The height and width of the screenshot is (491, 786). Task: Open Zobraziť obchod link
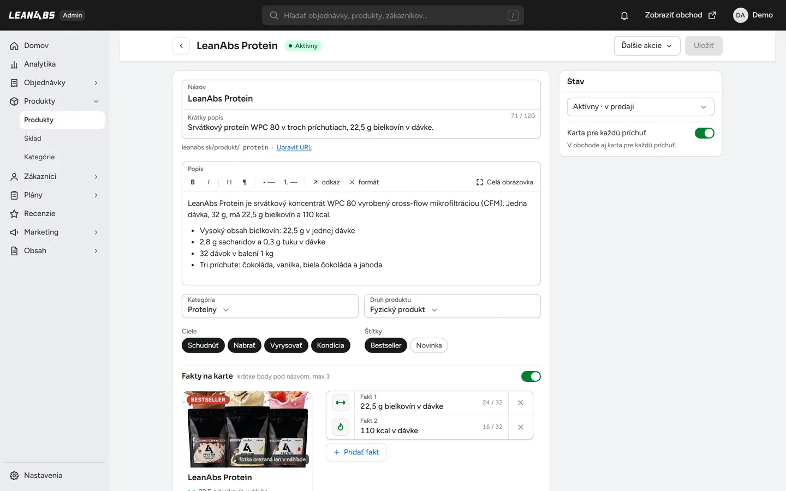point(680,15)
